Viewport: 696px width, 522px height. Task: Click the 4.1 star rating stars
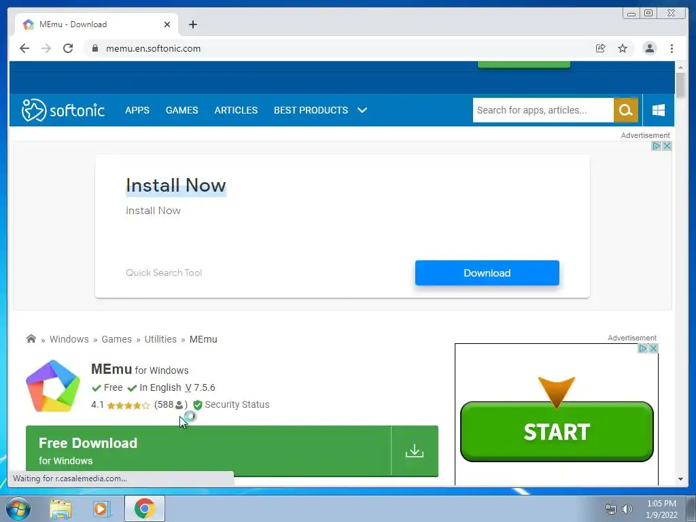[128, 405]
